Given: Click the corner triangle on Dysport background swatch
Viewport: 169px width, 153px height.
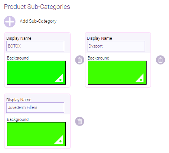Looking at the screenshot, I should click(140, 78).
